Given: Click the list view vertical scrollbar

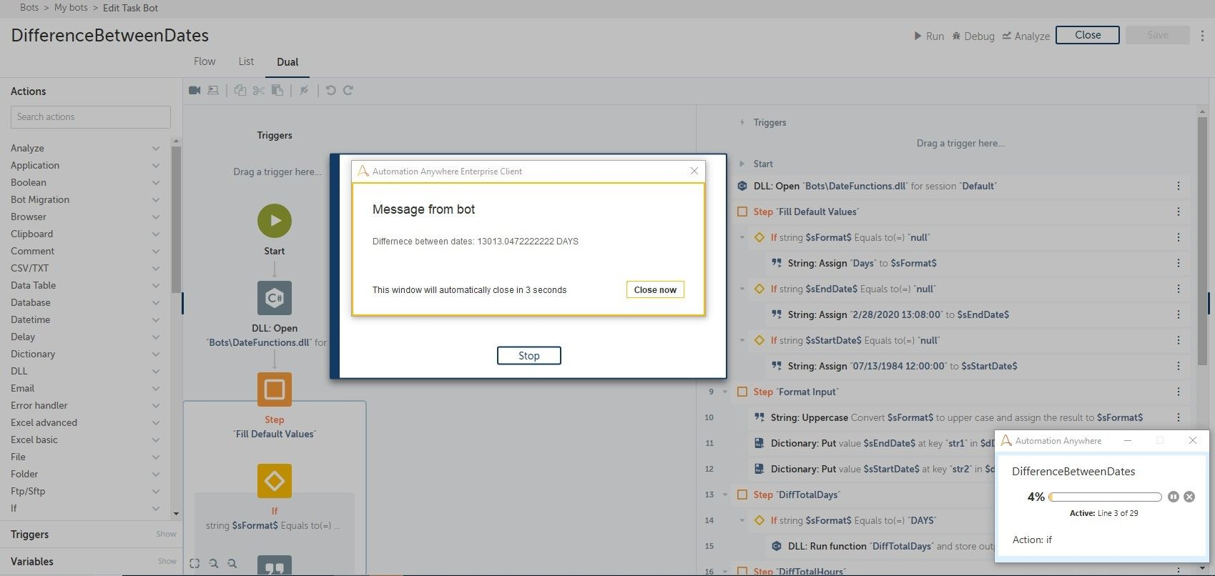Looking at the screenshot, I should pos(1203,239).
